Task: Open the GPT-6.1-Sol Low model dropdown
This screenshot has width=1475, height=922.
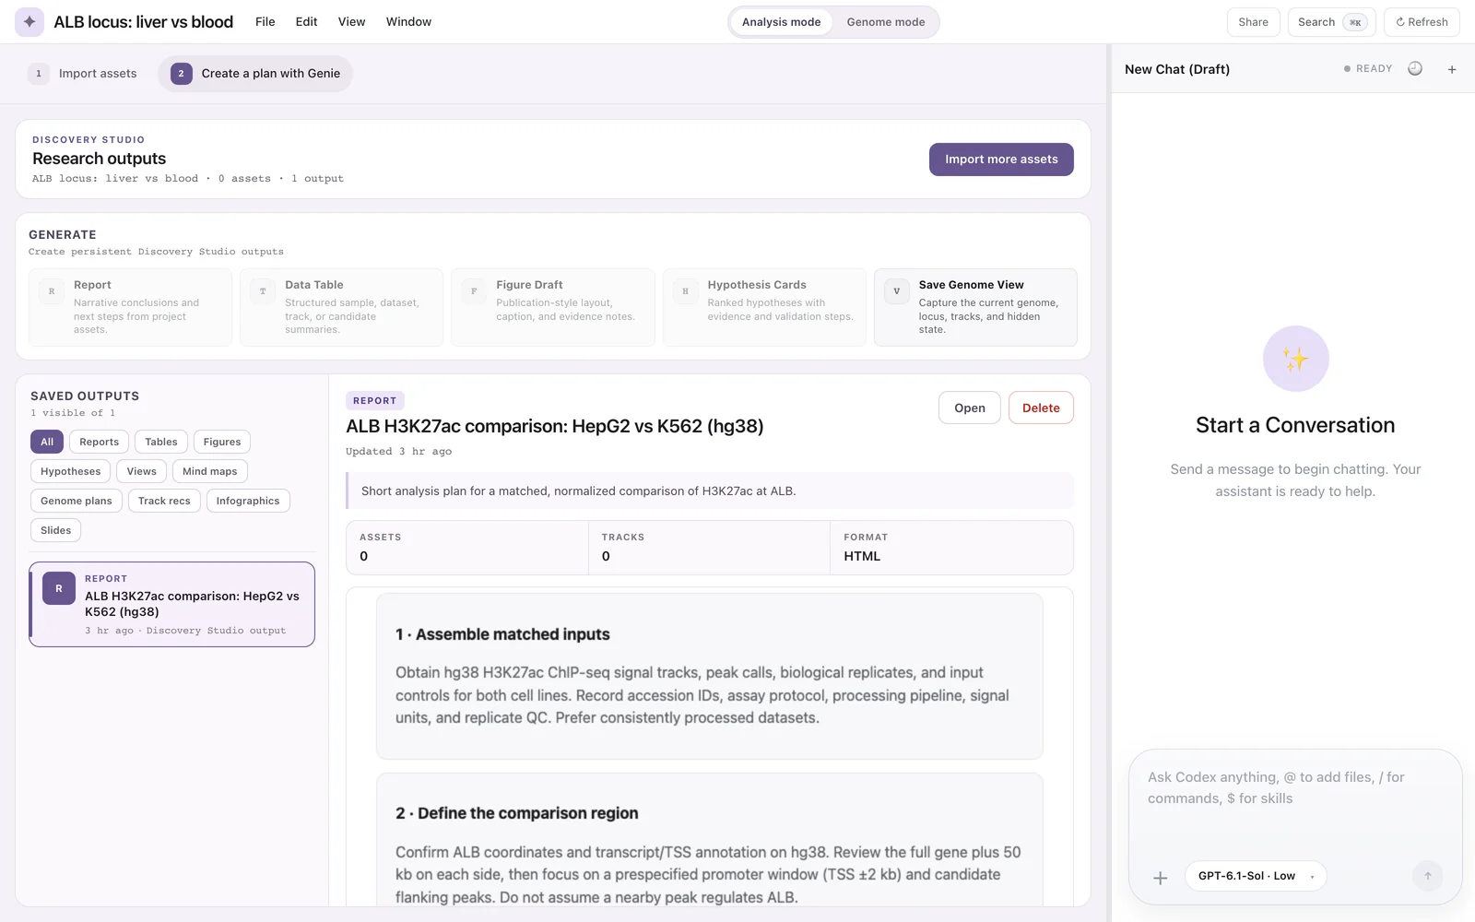Action: click(x=1256, y=876)
